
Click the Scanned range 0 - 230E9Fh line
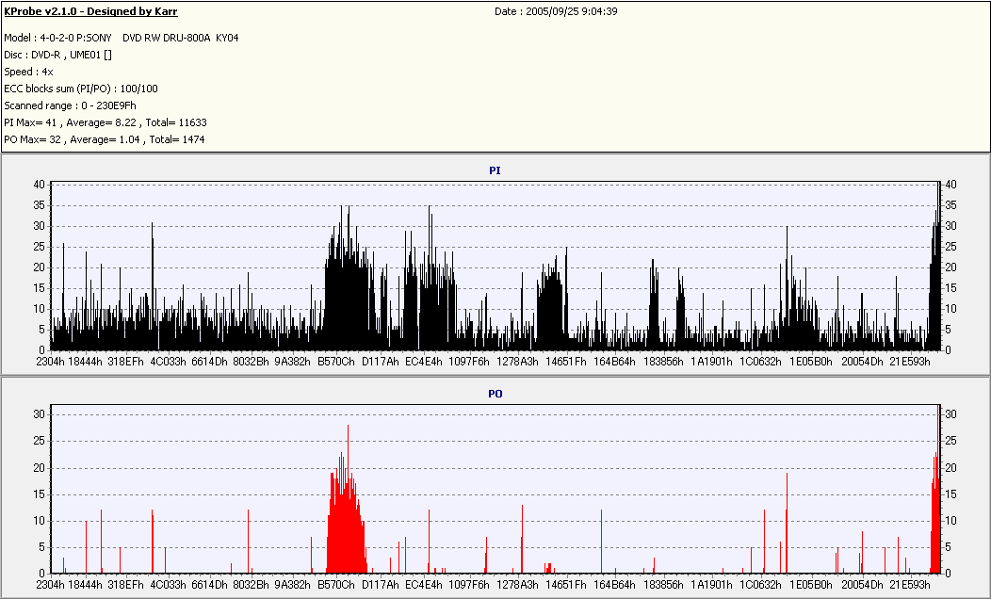click(x=70, y=106)
